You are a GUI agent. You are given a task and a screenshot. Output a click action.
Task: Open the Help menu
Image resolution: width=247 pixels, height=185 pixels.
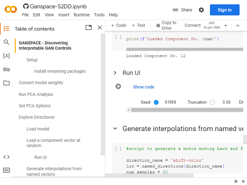(x=113, y=15)
